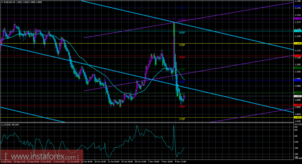Viewport: 302px width, 164px height.
Task: Click the yellow 1.1169 price tag
Action: (297, 44)
